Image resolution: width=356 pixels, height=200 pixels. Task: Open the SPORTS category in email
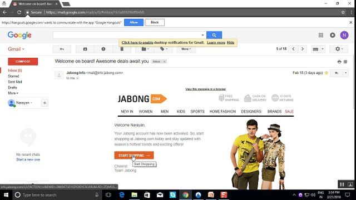click(x=197, y=112)
